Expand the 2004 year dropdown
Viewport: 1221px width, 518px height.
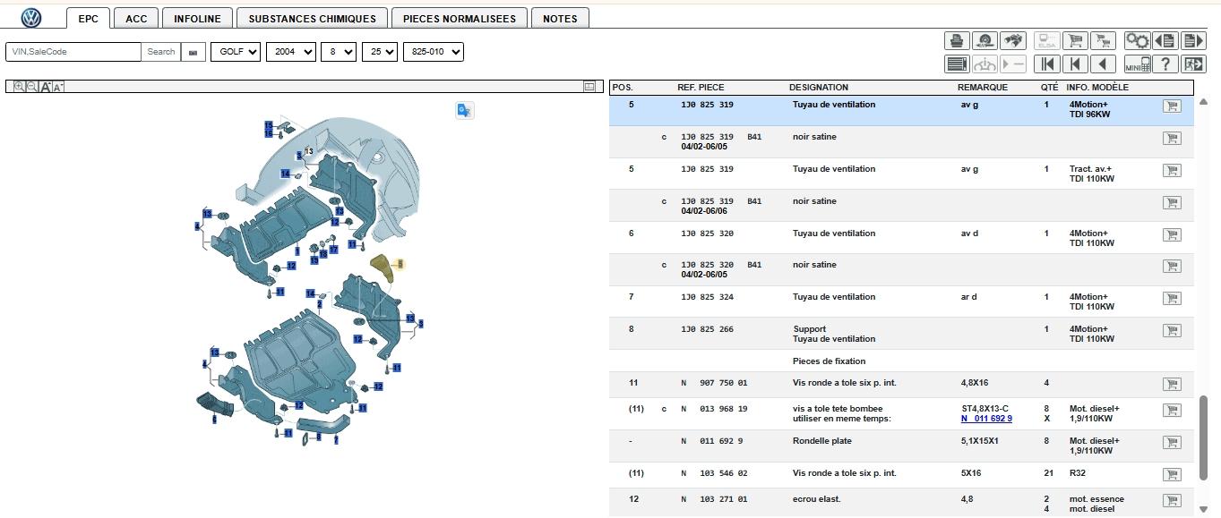[291, 52]
